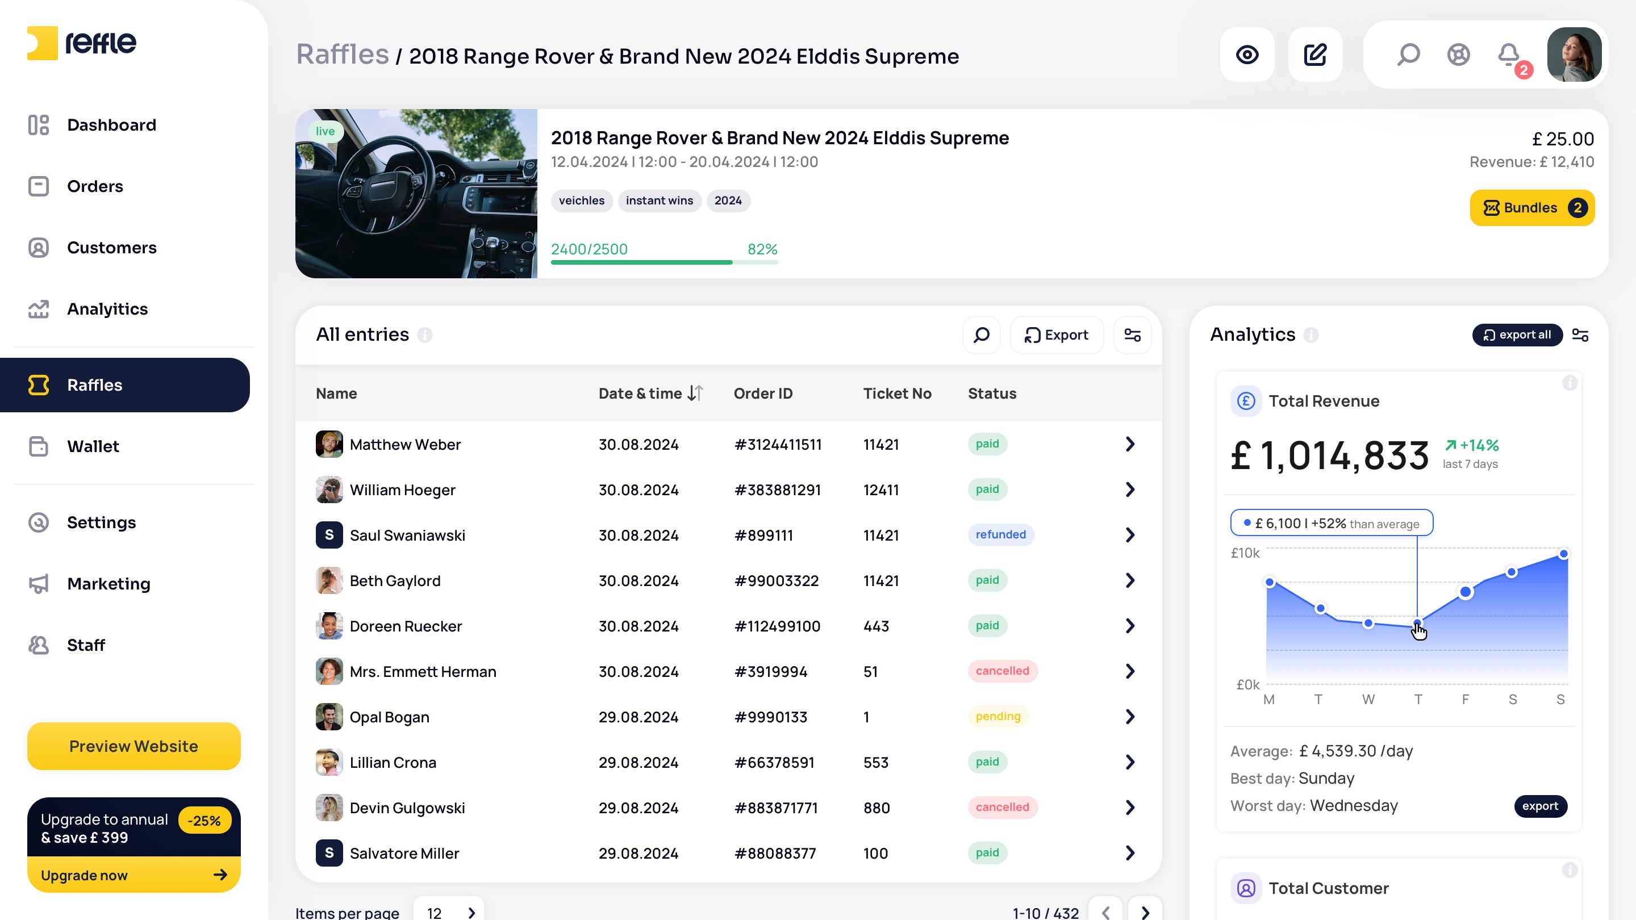The height and width of the screenshot is (920, 1636).
Task: Click the raffle car interior thumbnail
Action: point(416,194)
